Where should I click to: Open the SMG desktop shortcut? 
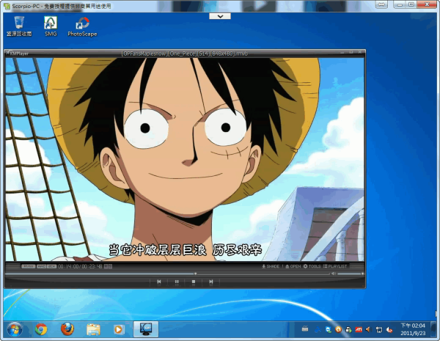click(x=51, y=26)
